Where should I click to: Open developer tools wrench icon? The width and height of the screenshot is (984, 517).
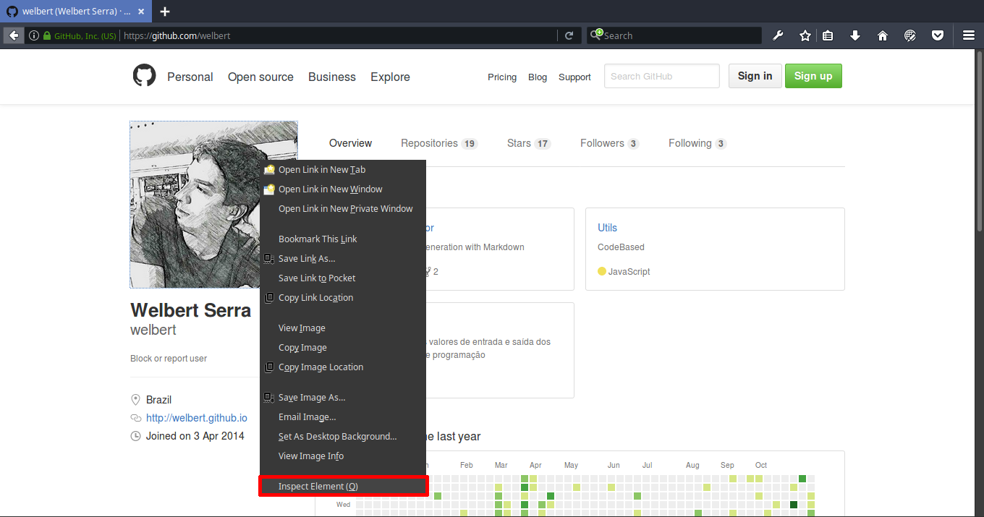[x=778, y=35]
